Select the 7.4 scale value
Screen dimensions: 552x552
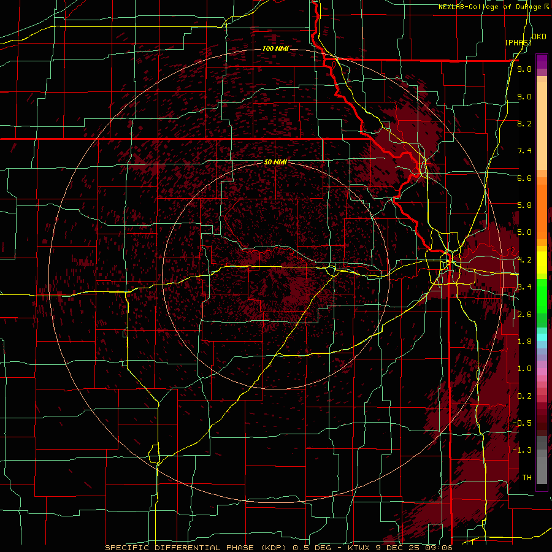point(524,151)
